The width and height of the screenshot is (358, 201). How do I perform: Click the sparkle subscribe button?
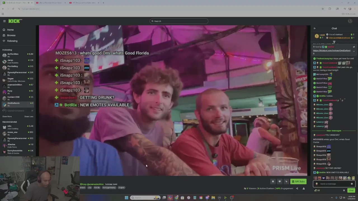coord(286,181)
